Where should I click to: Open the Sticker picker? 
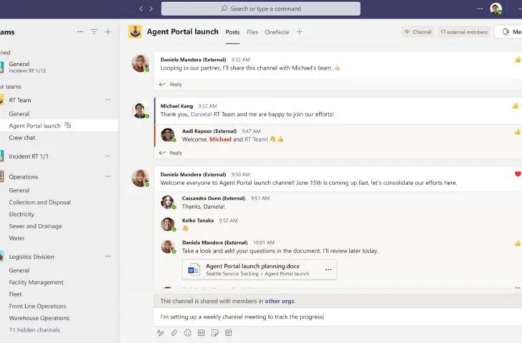214,333
